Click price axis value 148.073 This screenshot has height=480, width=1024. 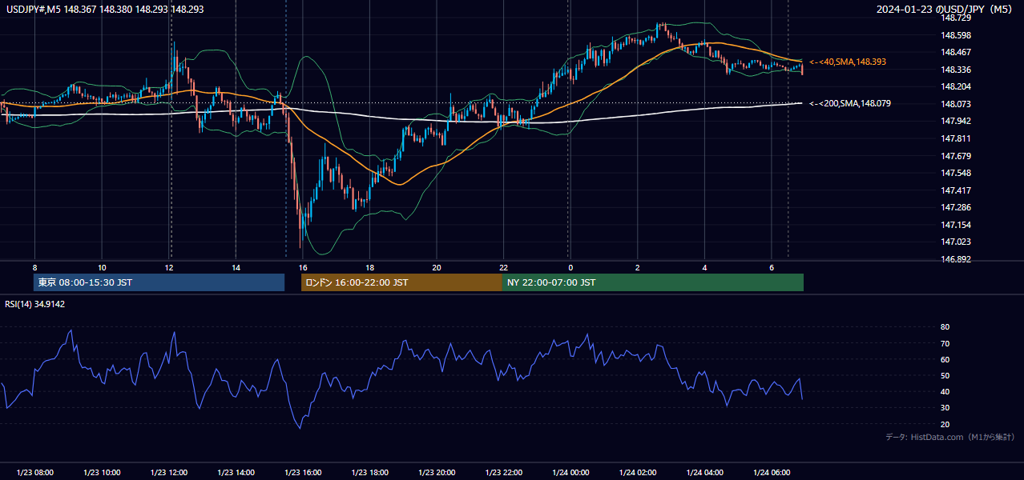[956, 104]
